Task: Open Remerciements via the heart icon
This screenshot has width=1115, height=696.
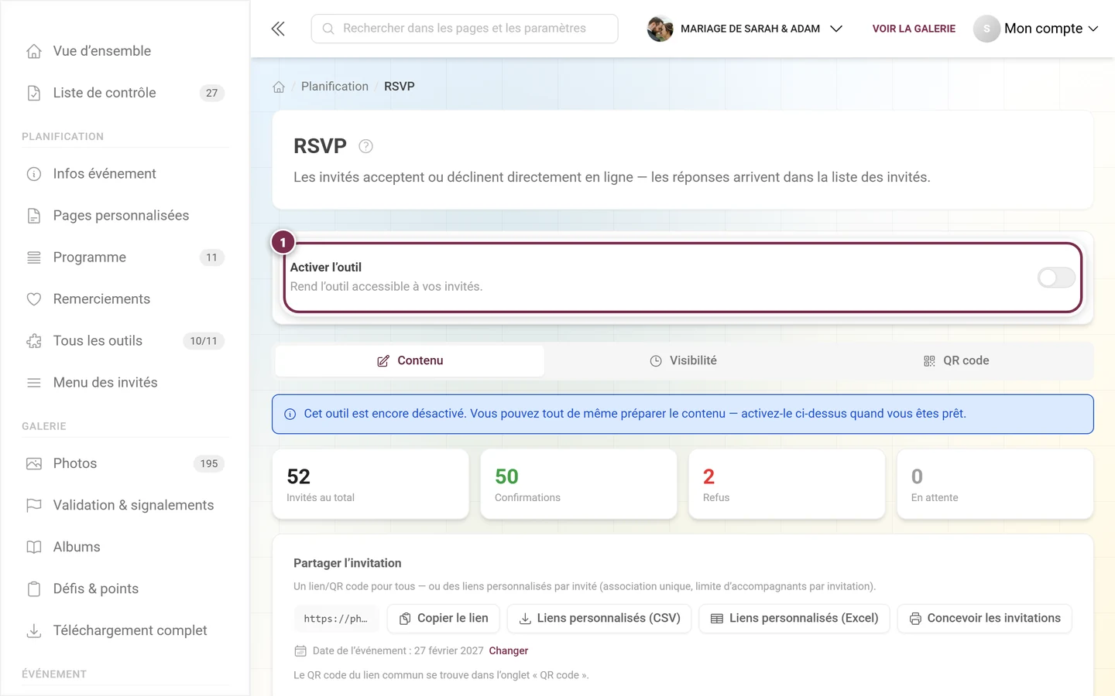Action: pyautogui.click(x=34, y=299)
